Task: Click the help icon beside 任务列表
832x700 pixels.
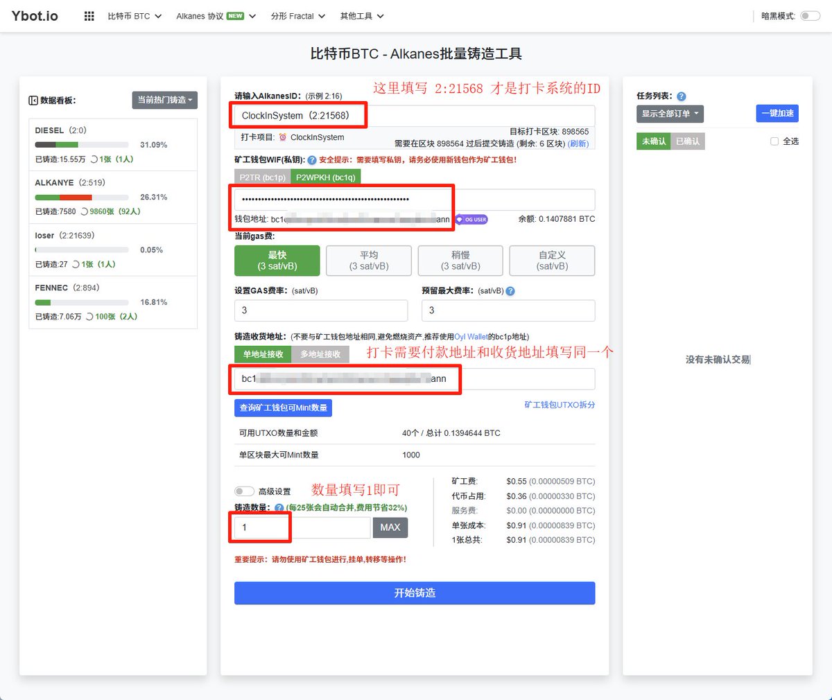Action: coord(681,96)
